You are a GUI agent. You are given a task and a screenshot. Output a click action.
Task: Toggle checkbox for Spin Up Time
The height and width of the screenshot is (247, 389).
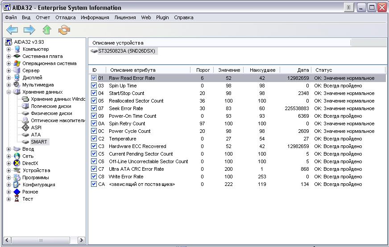(94, 86)
